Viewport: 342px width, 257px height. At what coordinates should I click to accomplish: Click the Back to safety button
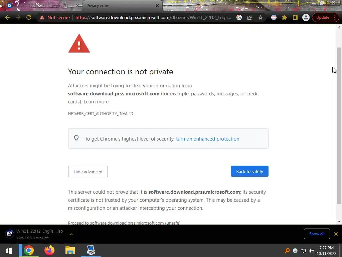click(249, 171)
